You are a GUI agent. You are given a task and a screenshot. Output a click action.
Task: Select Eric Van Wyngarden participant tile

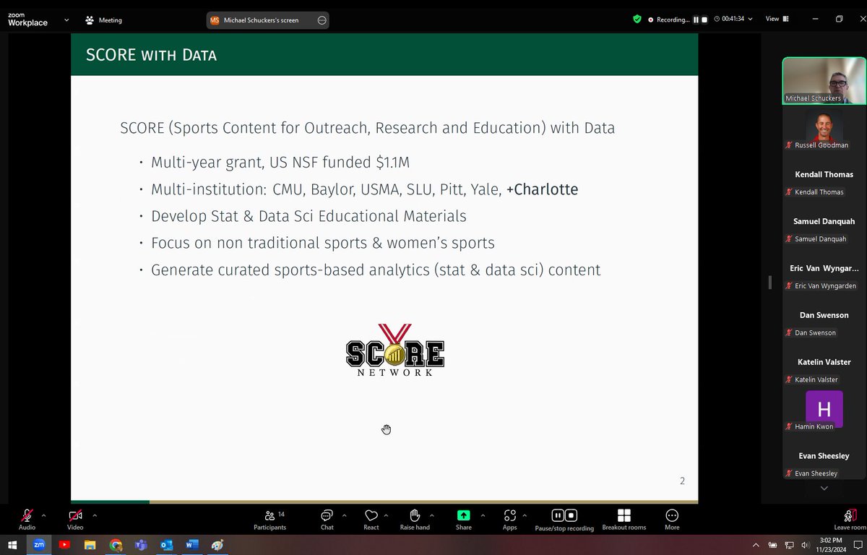(x=824, y=269)
